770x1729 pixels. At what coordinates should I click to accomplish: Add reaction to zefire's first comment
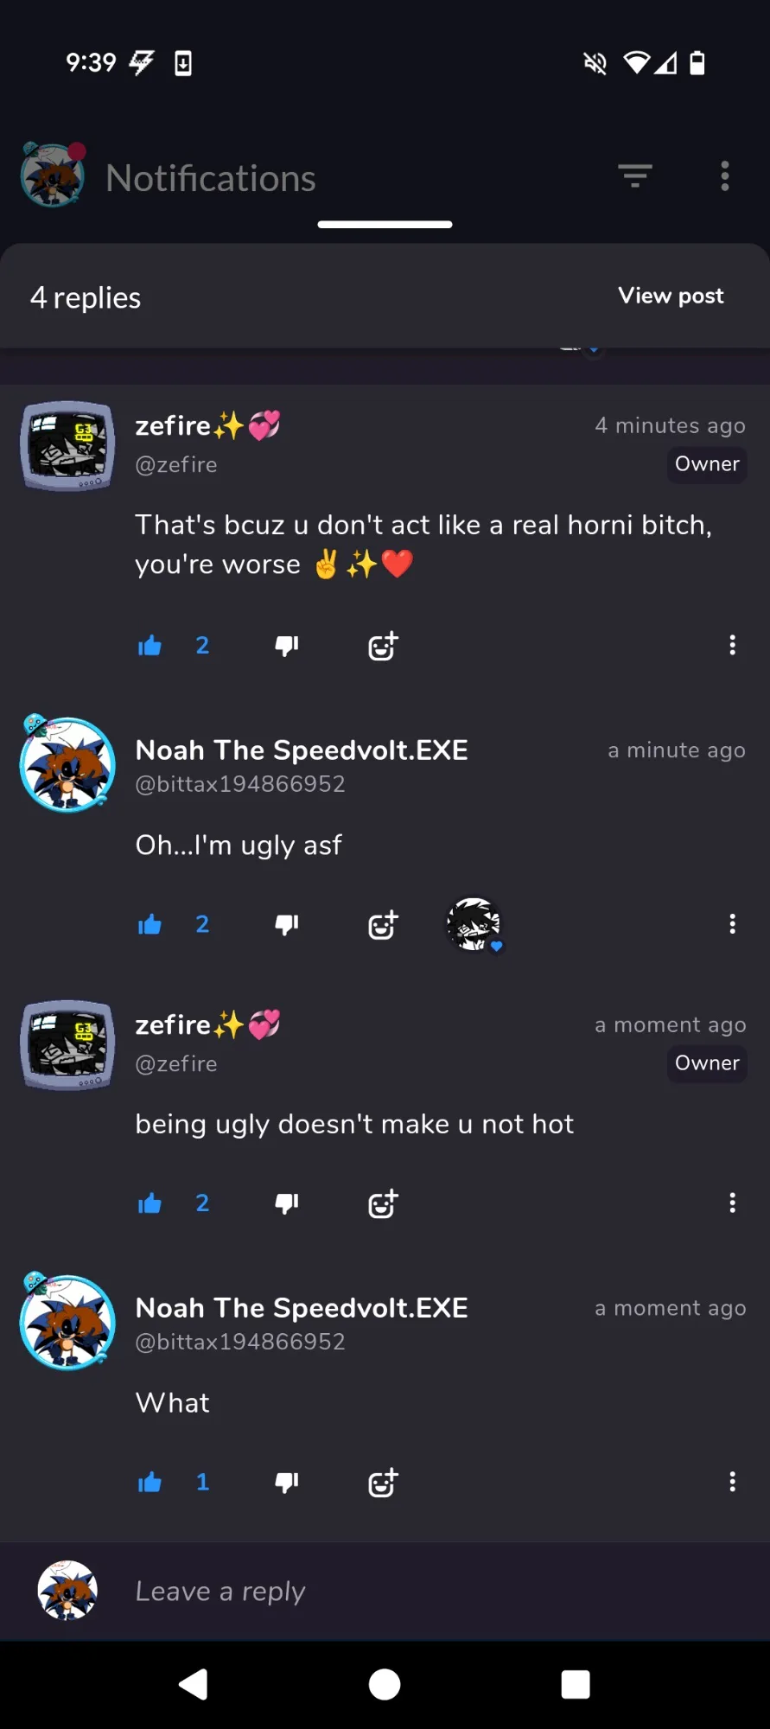(383, 646)
